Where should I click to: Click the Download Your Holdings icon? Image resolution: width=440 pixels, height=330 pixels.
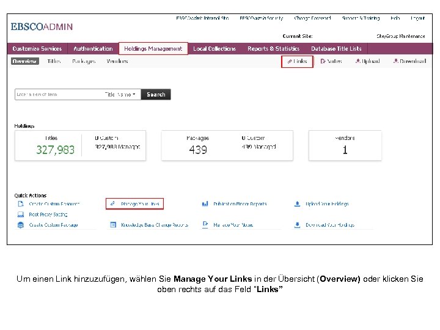point(297,225)
